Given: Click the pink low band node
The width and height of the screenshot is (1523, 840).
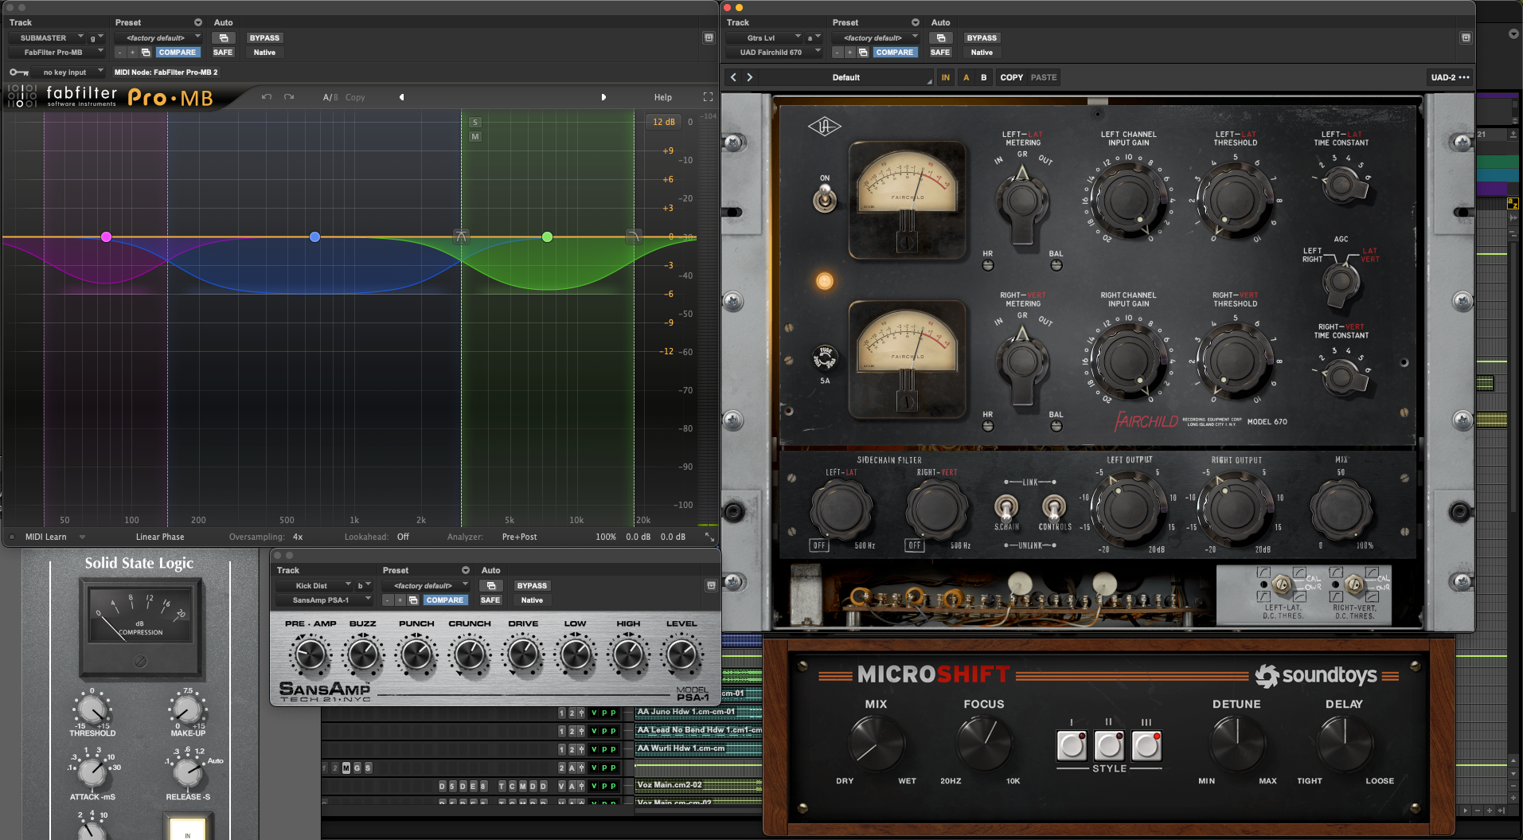Looking at the screenshot, I should (x=106, y=237).
